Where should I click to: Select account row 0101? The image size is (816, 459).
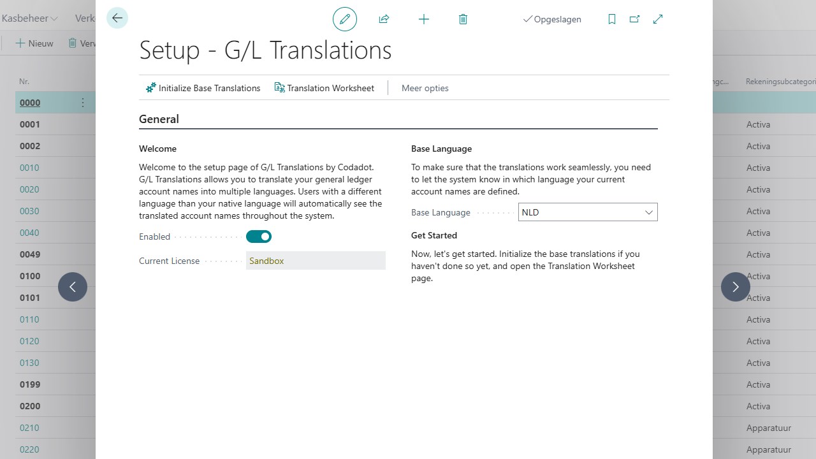pos(30,298)
